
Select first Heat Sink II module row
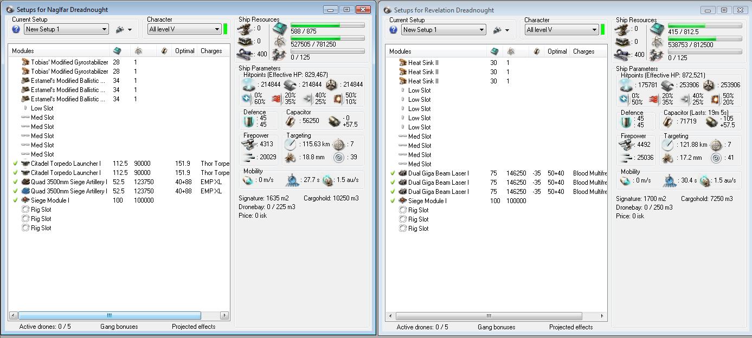497,63
